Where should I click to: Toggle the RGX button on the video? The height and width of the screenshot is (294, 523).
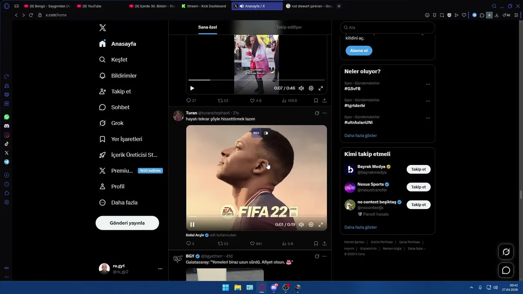click(x=256, y=133)
